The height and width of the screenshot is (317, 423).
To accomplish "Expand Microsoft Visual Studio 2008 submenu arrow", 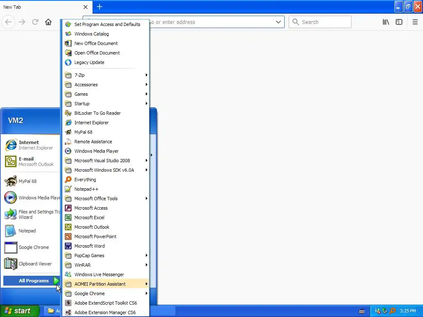I will 147,161.
